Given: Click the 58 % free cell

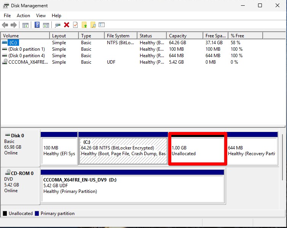Looking at the screenshot, I should point(235,43).
